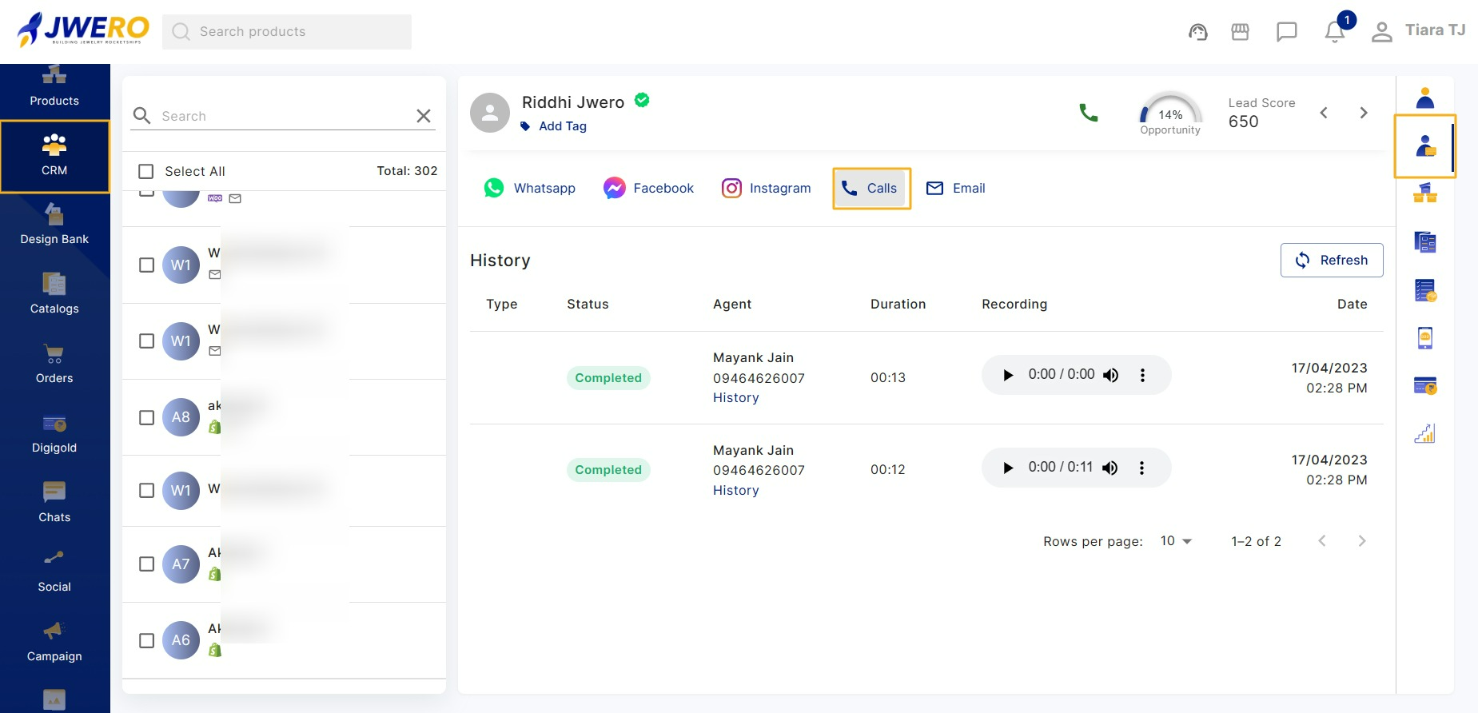The height and width of the screenshot is (713, 1478).
Task: Check the first W1 contact checkbox
Action: pyautogui.click(x=146, y=265)
